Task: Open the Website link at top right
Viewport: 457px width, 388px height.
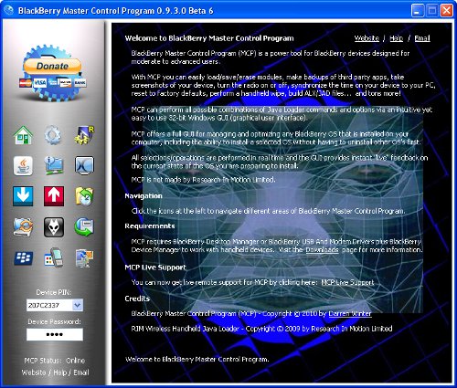Action: (x=367, y=38)
